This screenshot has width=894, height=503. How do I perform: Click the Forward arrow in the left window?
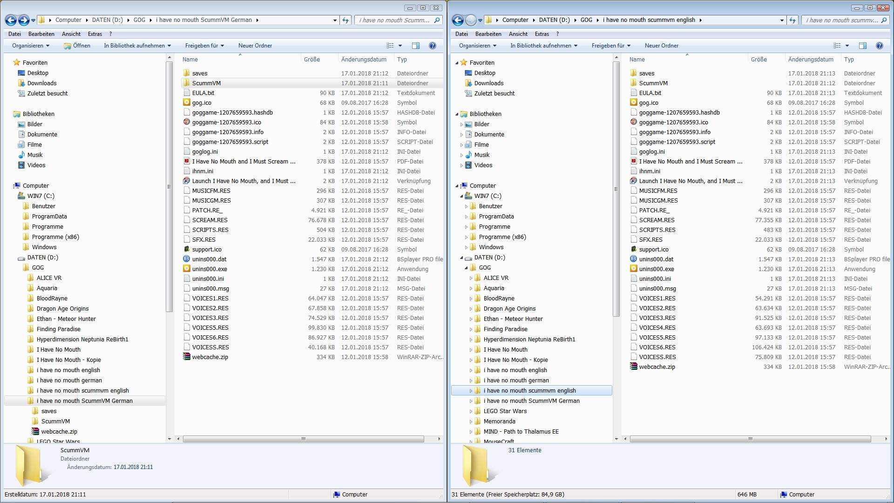click(24, 20)
